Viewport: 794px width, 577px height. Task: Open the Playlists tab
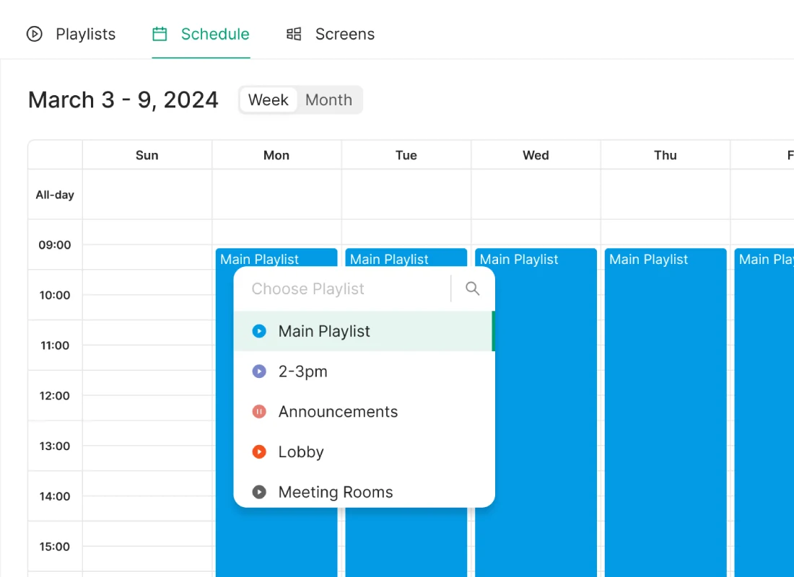71,34
